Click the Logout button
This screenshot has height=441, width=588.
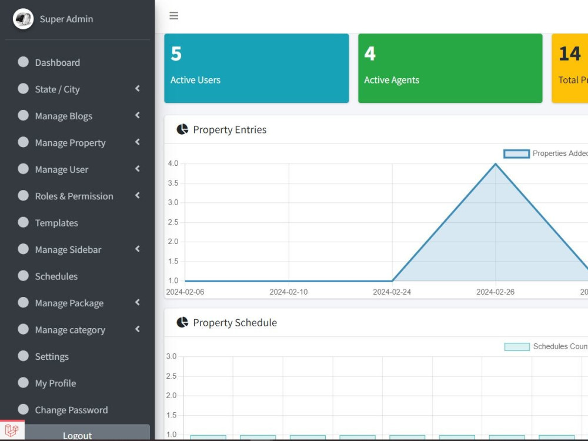(87, 432)
